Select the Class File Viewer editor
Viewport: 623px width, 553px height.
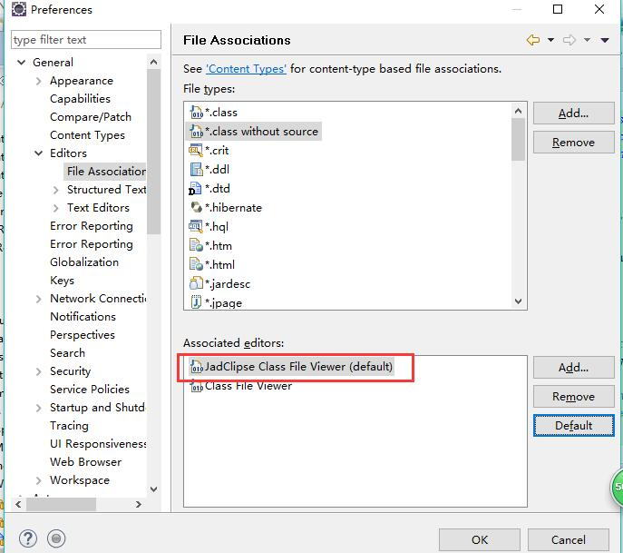[248, 386]
